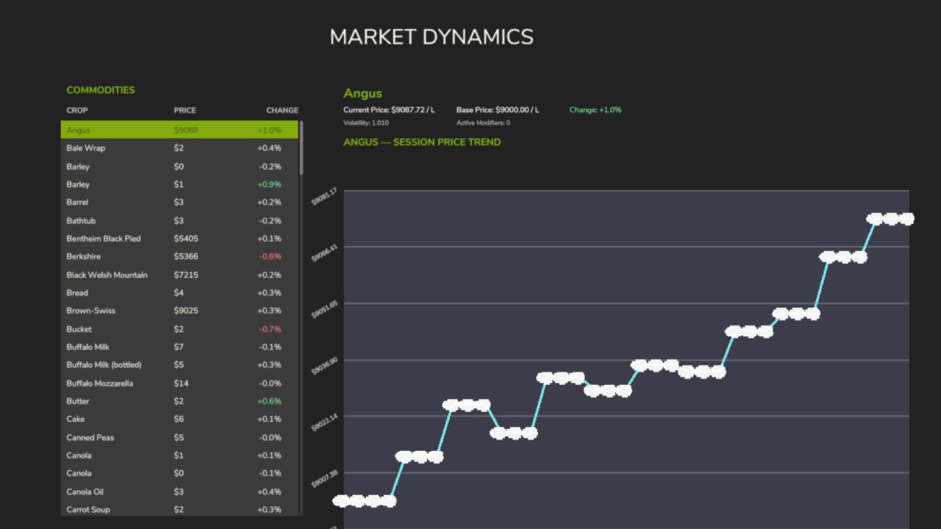941x529 pixels.
Task: Sort the list by PRICE
Action: point(185,110)
